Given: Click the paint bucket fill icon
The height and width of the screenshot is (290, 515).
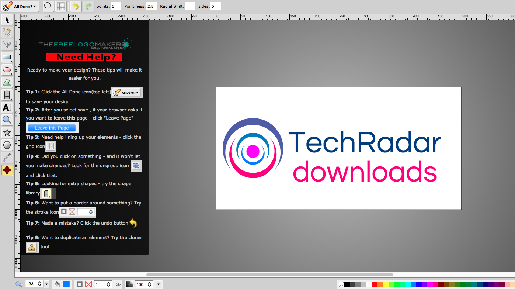Looking at the screenshot, I should [58, 284].
